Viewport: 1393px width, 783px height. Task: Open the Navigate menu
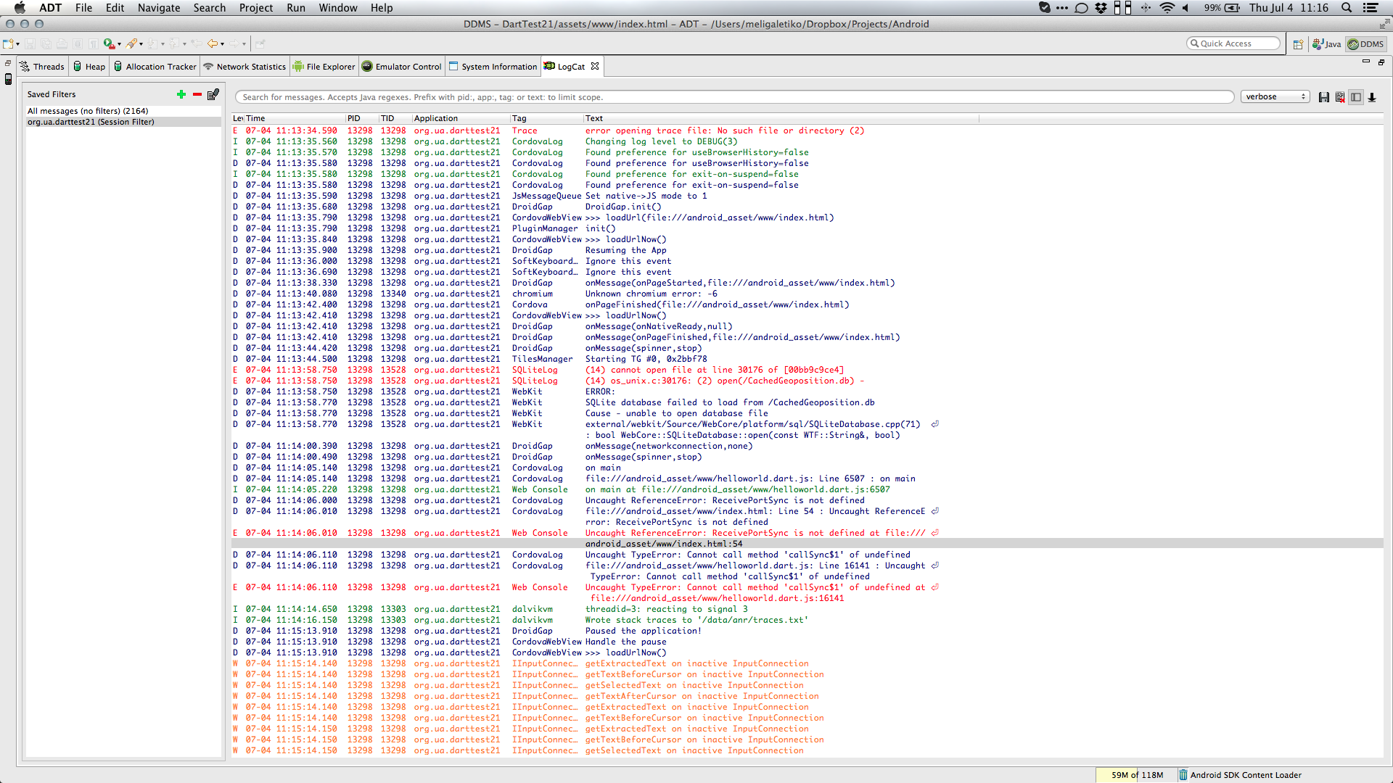(x=159, y=8)
